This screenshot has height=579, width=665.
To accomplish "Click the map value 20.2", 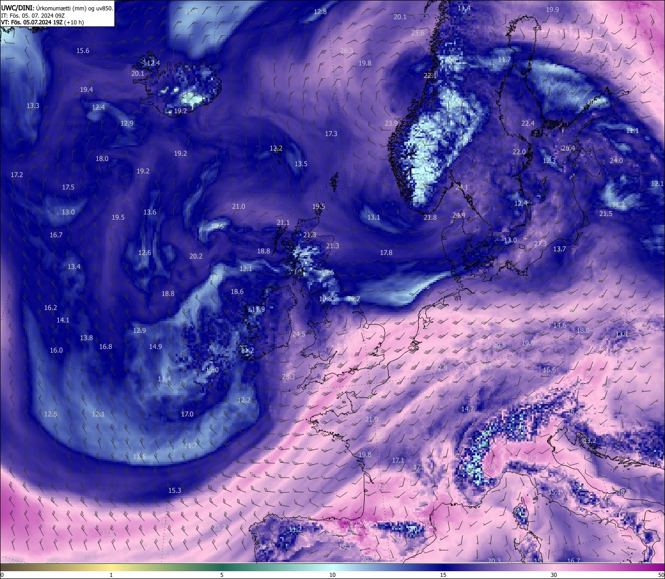I will [x=196, y=256].
